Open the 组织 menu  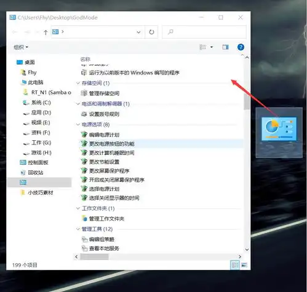point(21,47)
